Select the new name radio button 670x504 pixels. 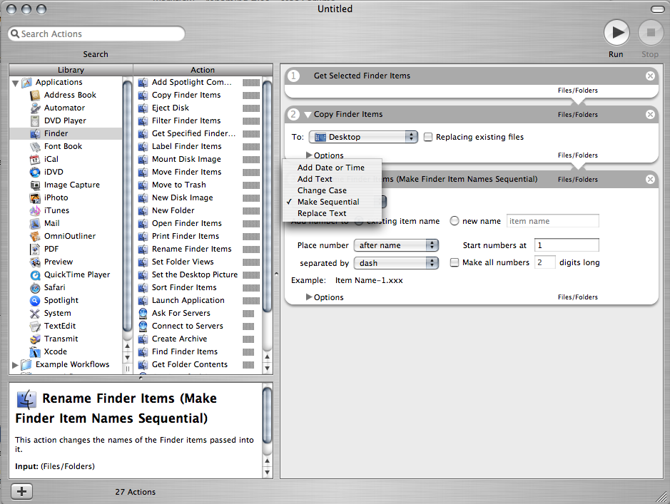[455, 221]
